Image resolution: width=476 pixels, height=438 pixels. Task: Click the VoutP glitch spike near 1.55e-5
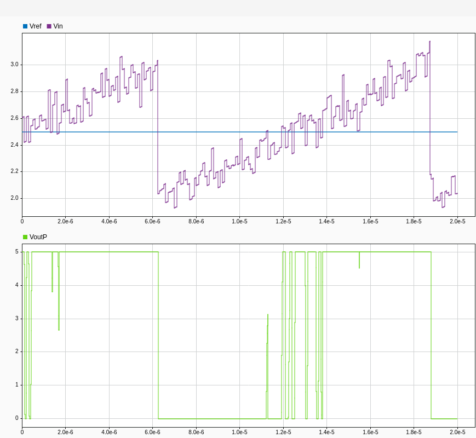(x=359, y=261)
